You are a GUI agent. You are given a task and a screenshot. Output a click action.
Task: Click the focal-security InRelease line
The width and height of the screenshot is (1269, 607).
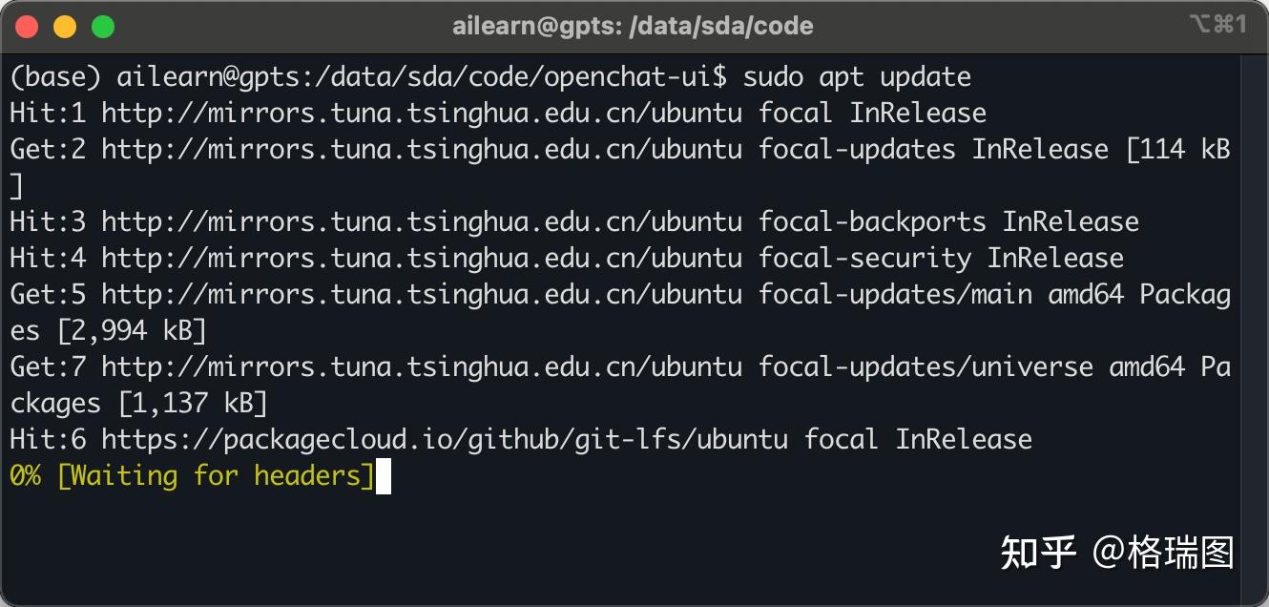563,258
